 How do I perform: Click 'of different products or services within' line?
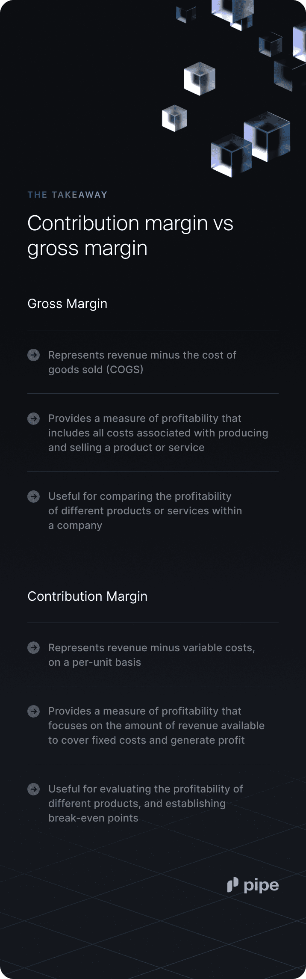pos(145,511)
